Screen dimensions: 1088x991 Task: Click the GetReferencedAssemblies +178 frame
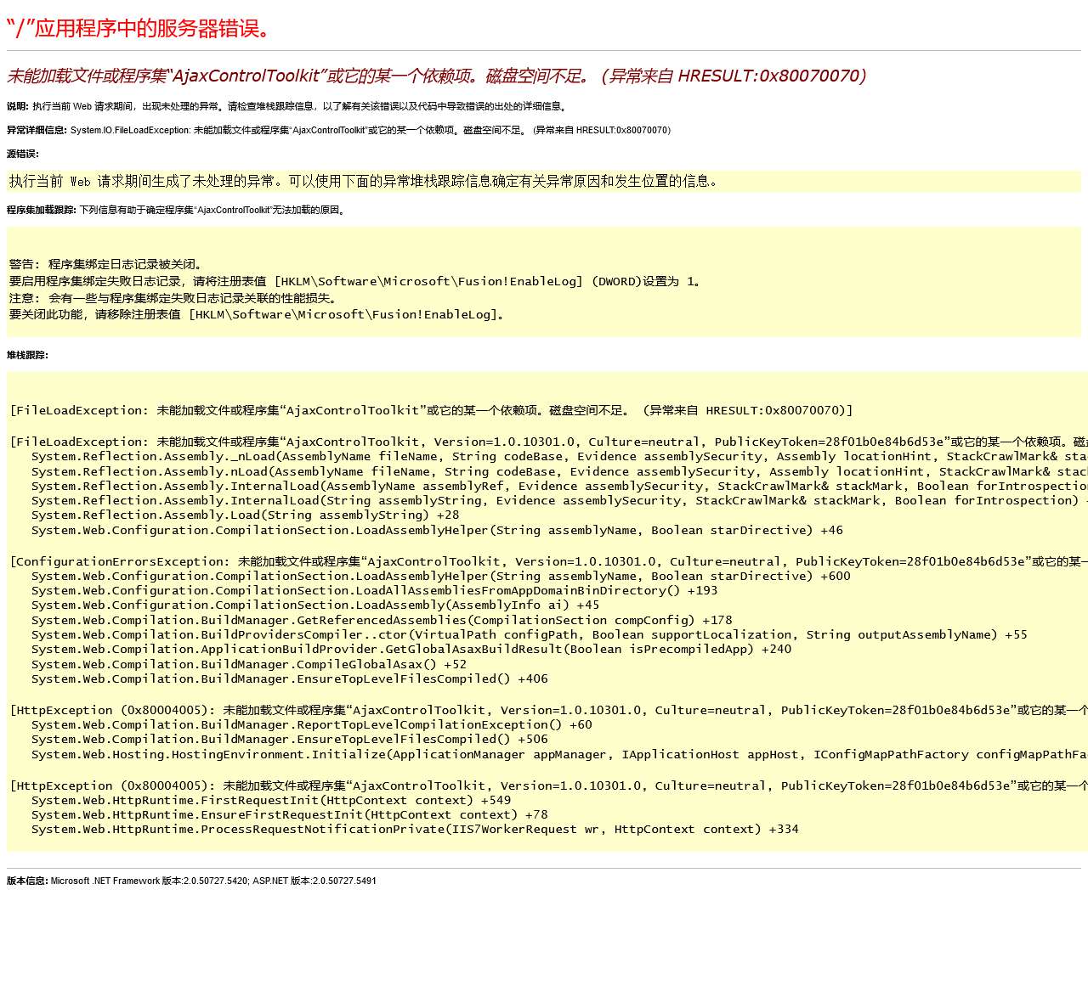[382, 620]
